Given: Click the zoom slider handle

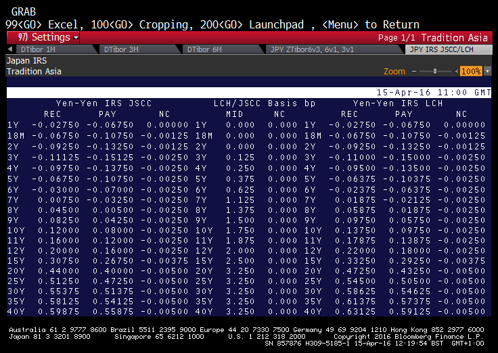Looking at the screenshot, I should click(x=435, y=72).
